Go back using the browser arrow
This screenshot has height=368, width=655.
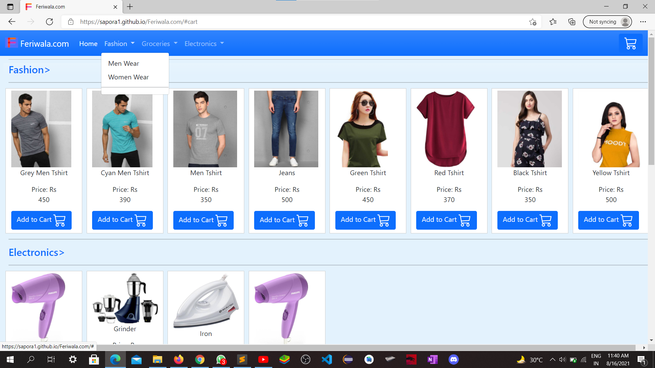12,22
